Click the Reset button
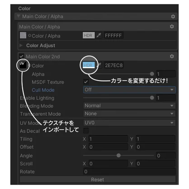This screenshot has width=189, height=189. 98,180
